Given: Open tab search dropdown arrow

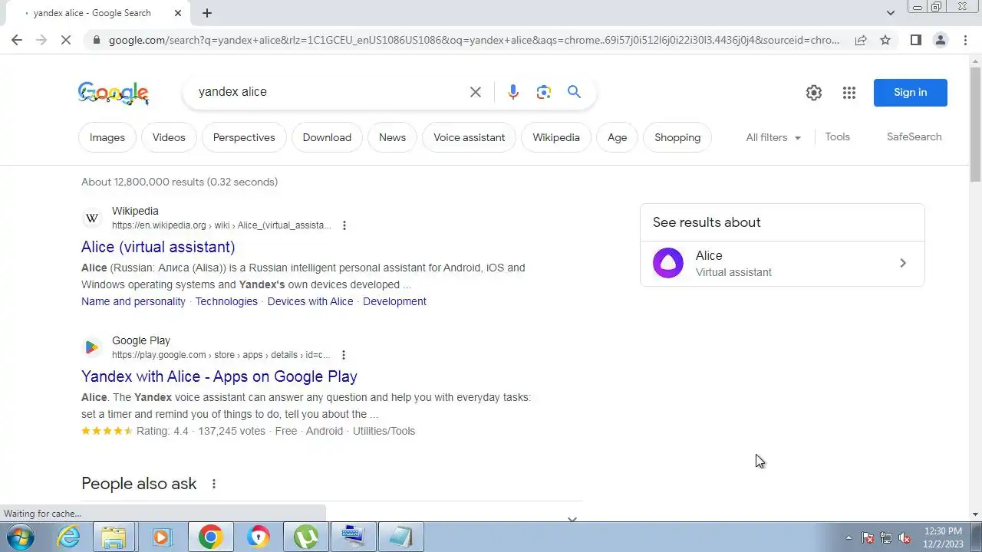Looking at the screenshot, I should pos(890,13).
